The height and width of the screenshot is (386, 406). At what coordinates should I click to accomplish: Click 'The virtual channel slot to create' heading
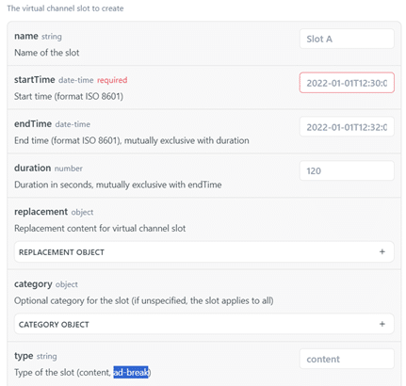pos(65,8)
